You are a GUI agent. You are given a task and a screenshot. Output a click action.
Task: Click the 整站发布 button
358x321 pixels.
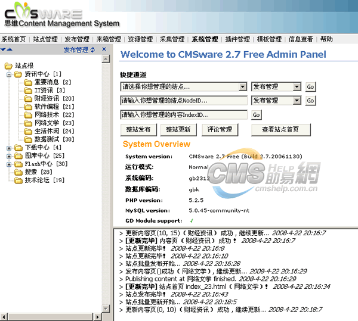coord(139,129)
